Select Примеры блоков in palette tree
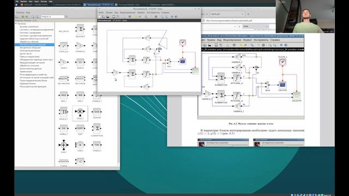The width and height of the screenshot is (349, 196). point(28,83)
